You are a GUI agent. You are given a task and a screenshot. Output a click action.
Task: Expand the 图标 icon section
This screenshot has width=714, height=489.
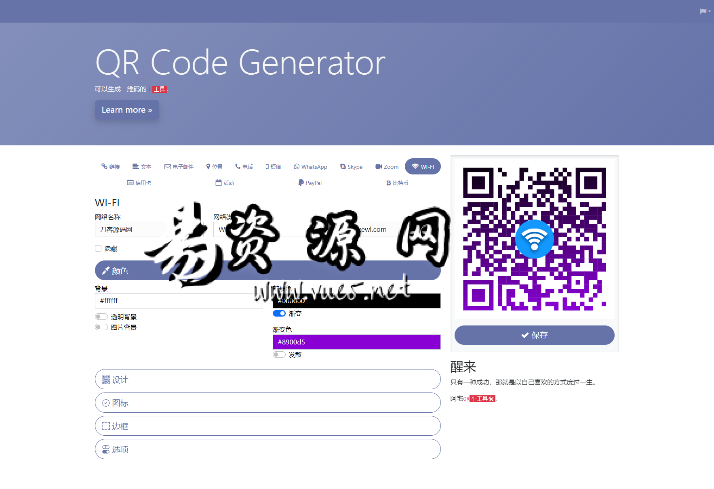[267, 403]
